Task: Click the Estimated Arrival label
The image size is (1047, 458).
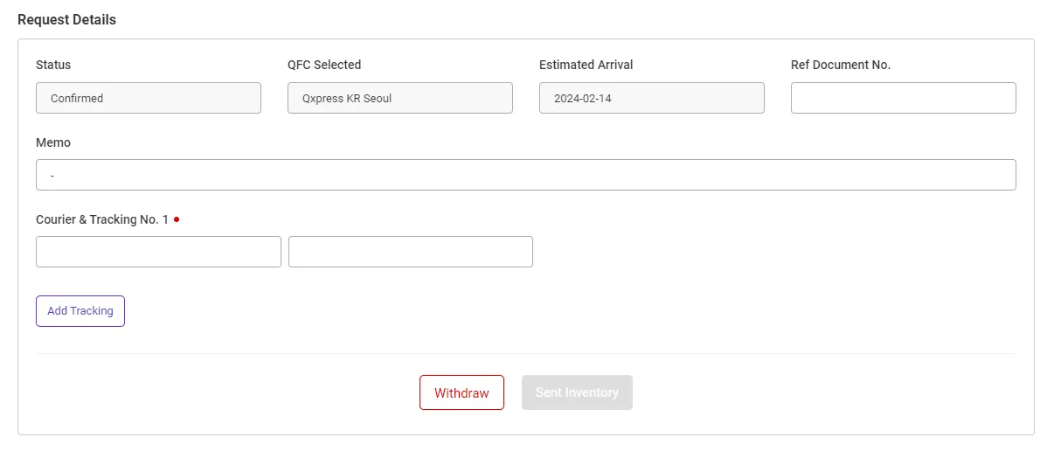Action: click(x=586, y=65)
